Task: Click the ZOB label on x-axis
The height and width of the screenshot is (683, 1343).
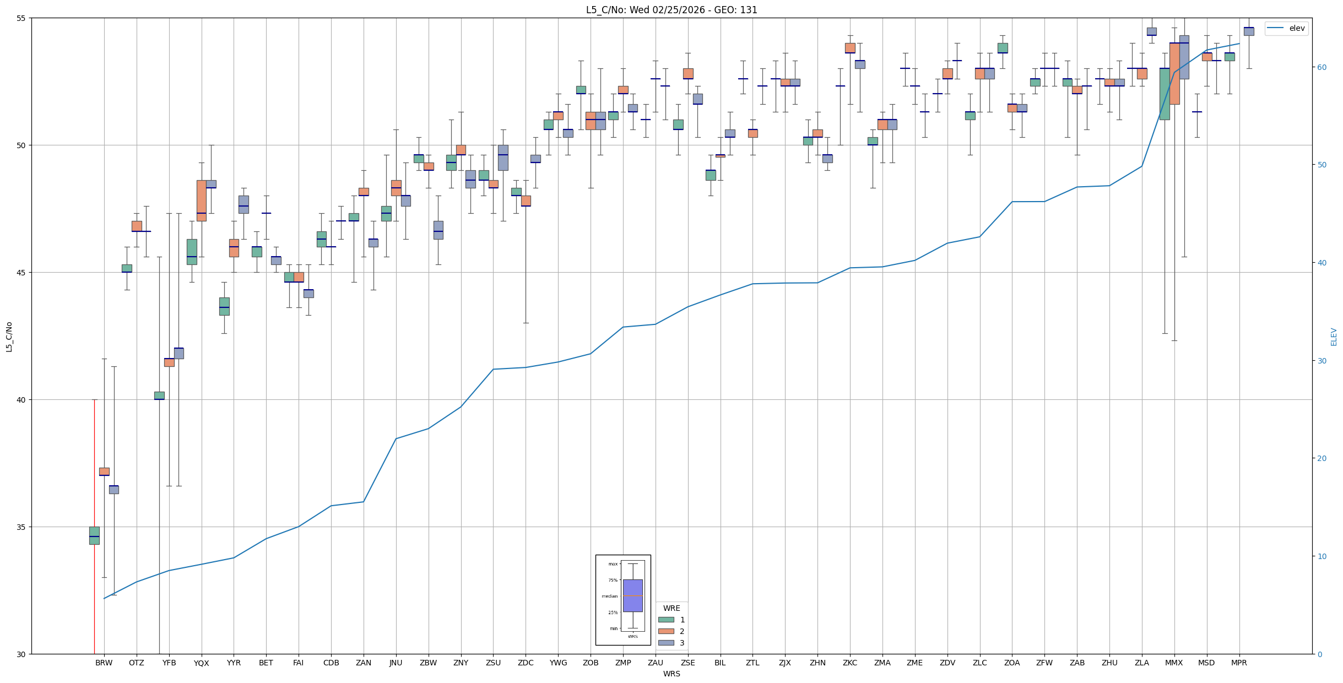Action: [x=591, y=663]
